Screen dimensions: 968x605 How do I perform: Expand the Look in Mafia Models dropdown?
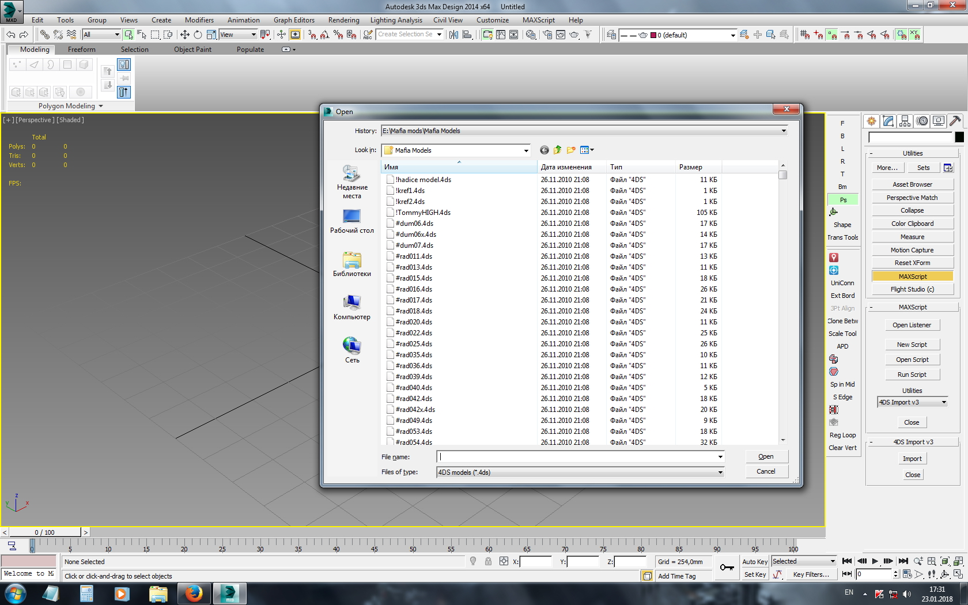[x=526, y=150]
